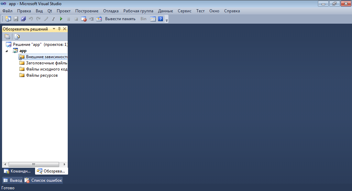Open the Данные menu
Screen dimensions: 352x191
165,11
